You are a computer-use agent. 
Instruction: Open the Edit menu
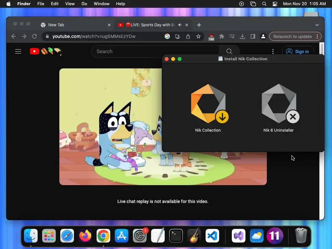(x=54, y=4)
